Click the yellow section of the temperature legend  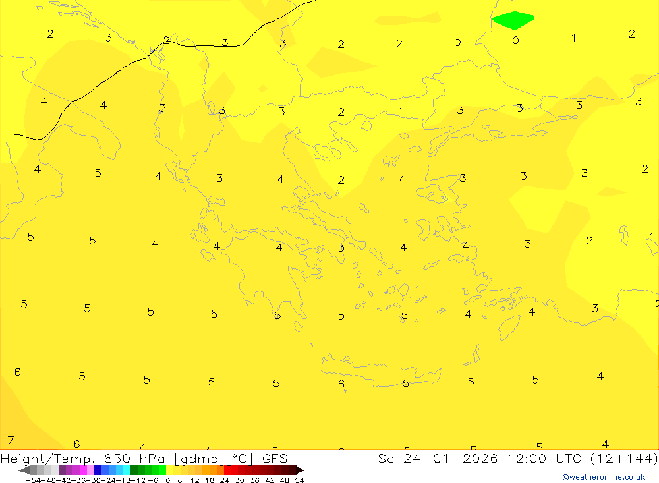pyautogui.click(x=177, y=470)
